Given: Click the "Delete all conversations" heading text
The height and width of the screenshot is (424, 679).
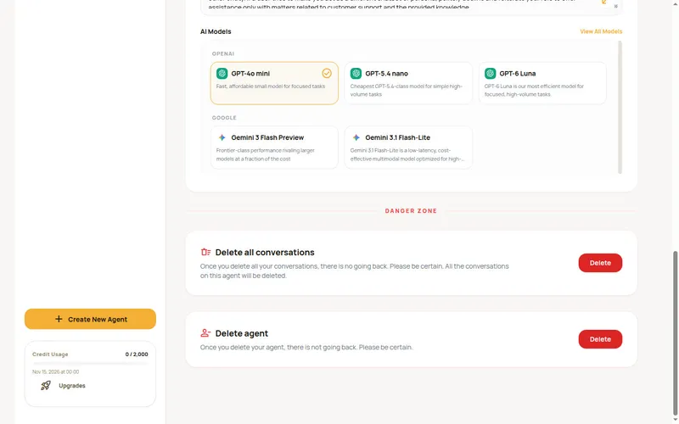Looking at the screenshot, I should pos(265,252).
